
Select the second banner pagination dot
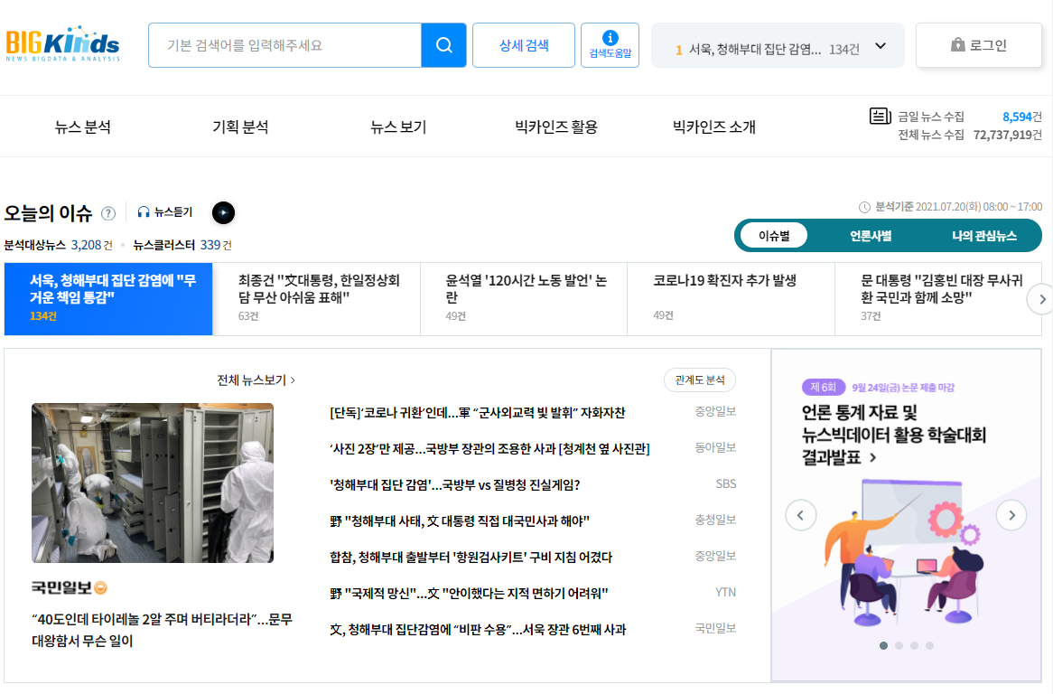pos(899,645)
